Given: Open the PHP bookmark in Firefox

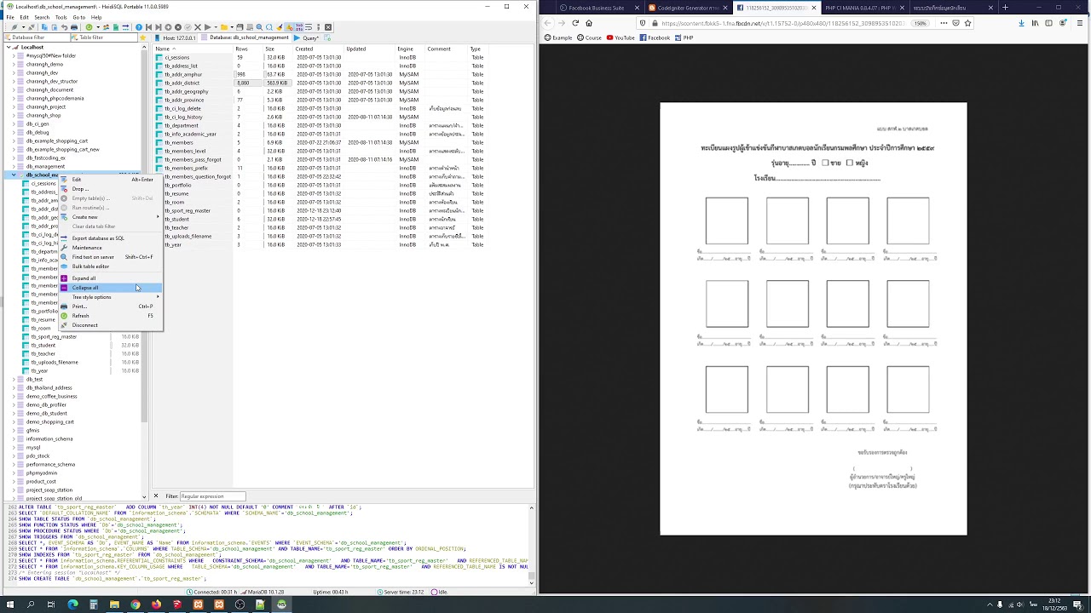Looking at the screenshot, I should (x=684, y=37).
